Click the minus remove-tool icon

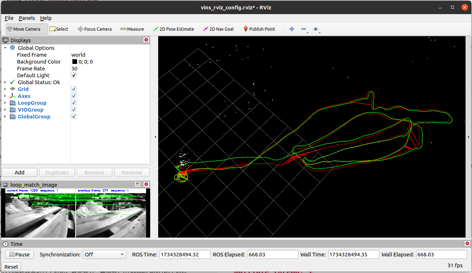[304, 29]
